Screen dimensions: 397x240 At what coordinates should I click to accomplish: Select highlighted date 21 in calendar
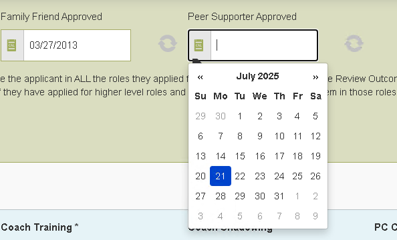pyautogui.click(x=221, y=176)
